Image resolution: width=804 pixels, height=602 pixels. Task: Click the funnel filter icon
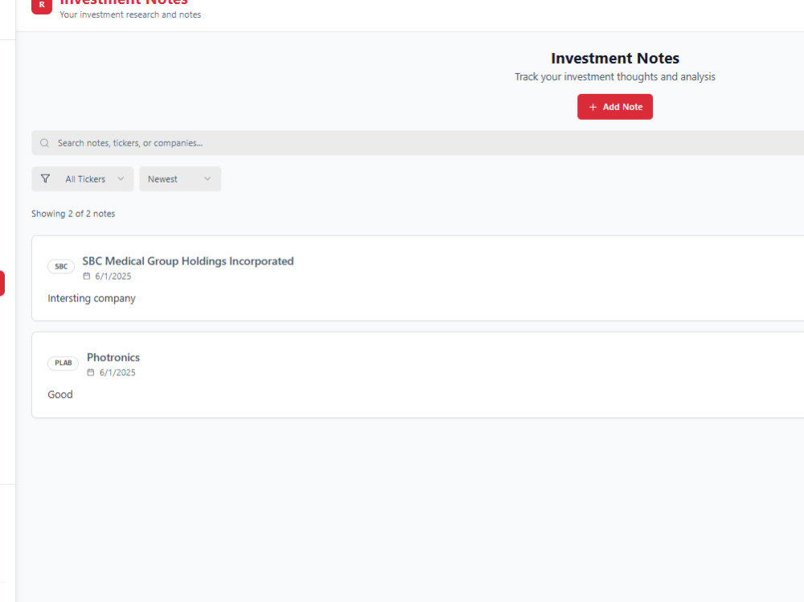click(x=45, y=178)
